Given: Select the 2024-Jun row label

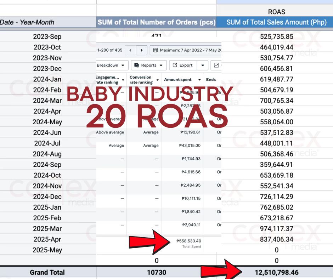Looking at the screenshot, I should click(x=47, y=132).
